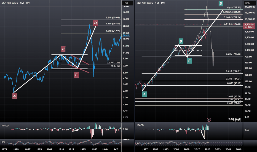The width and height of the screenshot is (257, 152).
Task: Click the 2.618 (21.97) fib label on right chart
Action: click(x=234, y=103)
